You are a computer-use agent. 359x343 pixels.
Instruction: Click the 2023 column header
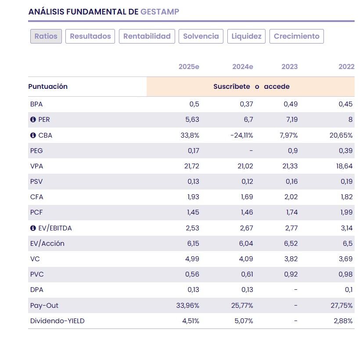(x=290, y=67)
